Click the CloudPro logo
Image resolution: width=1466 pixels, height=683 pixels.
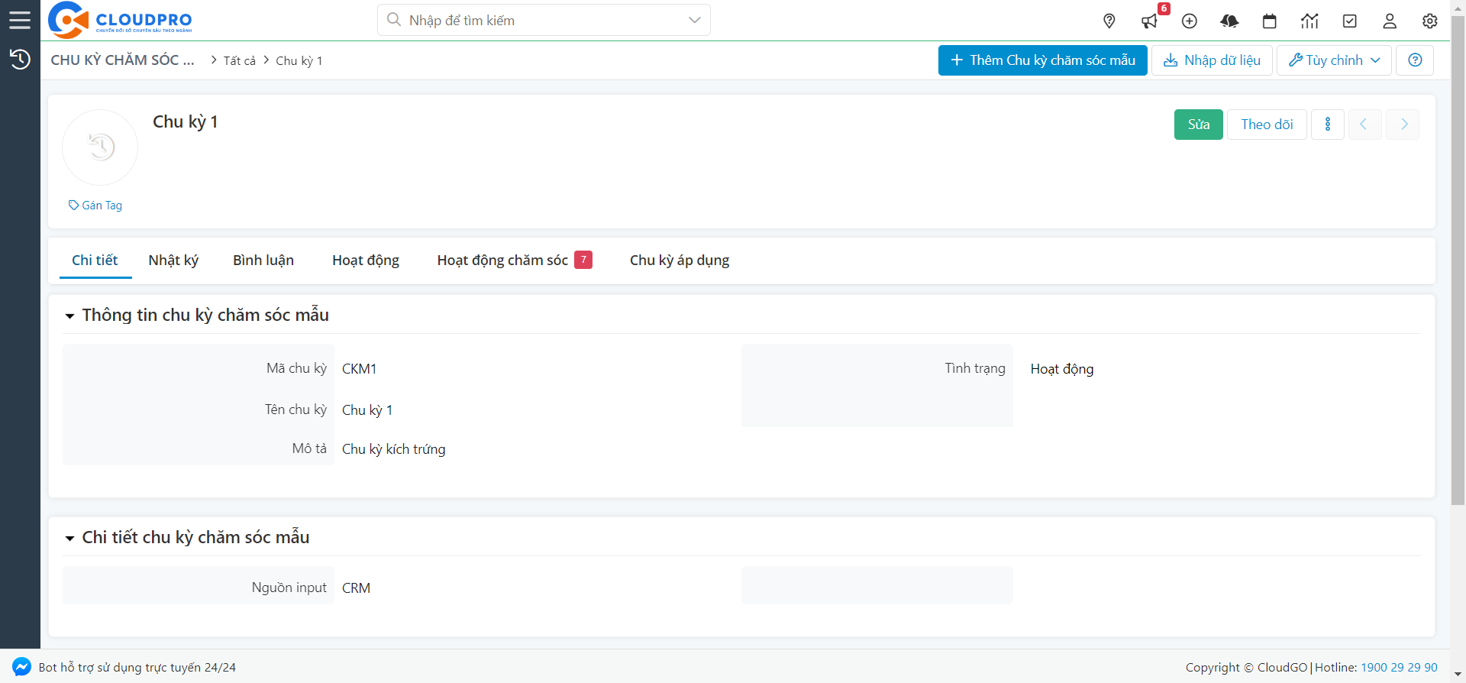coord(120,20)
